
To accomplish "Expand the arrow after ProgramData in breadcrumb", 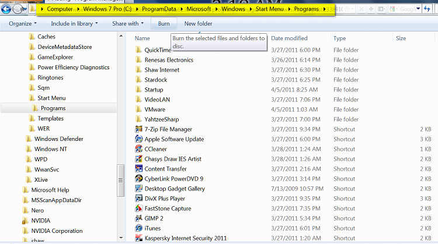I will [182, 9].
